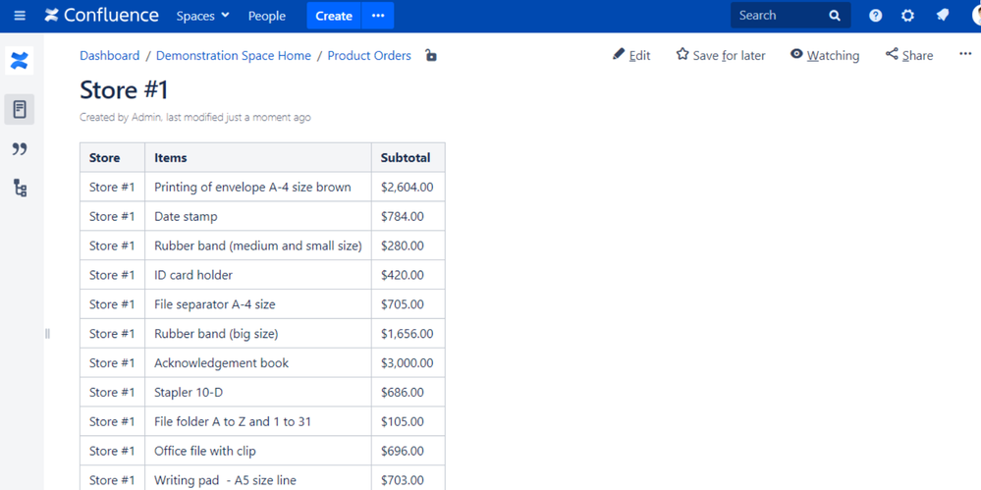This screenshot has width=981, height=490.
Task: Open the user profile avatar
Action: (976, 16)
